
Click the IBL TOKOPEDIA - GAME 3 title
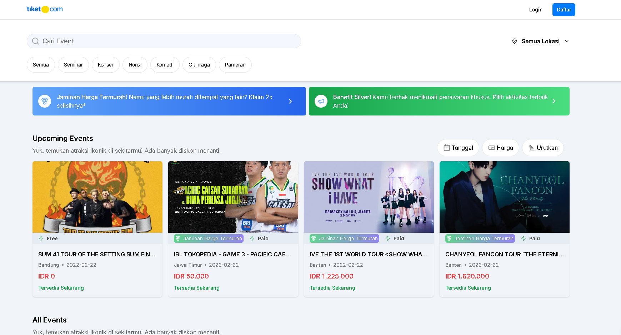(232, 254)
